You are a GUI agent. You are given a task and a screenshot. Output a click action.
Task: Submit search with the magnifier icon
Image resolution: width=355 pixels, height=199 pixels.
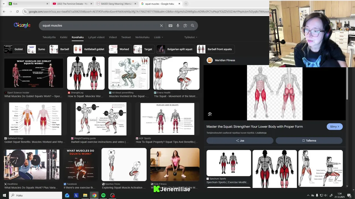[192, 25]
